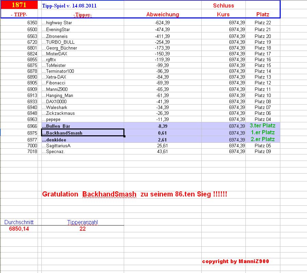Click the deviation -474,39

(x=162, y=29)
